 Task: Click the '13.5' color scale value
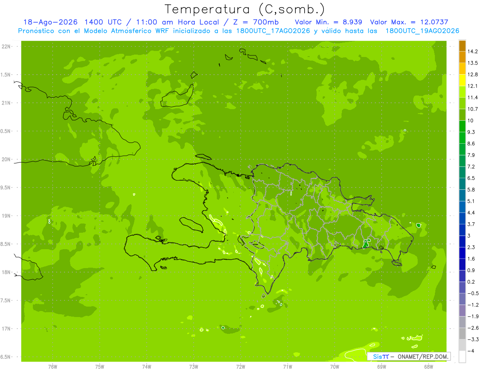pos(473,63)
